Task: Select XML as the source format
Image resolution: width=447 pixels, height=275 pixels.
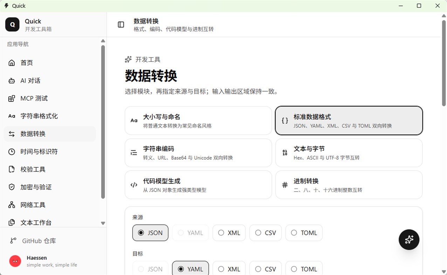Action: (x=229, y=233)
